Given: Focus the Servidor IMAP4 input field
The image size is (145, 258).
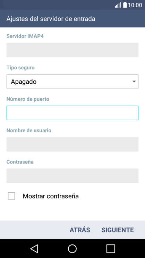Looking at the screenshot, I should [x=72, y=50].
